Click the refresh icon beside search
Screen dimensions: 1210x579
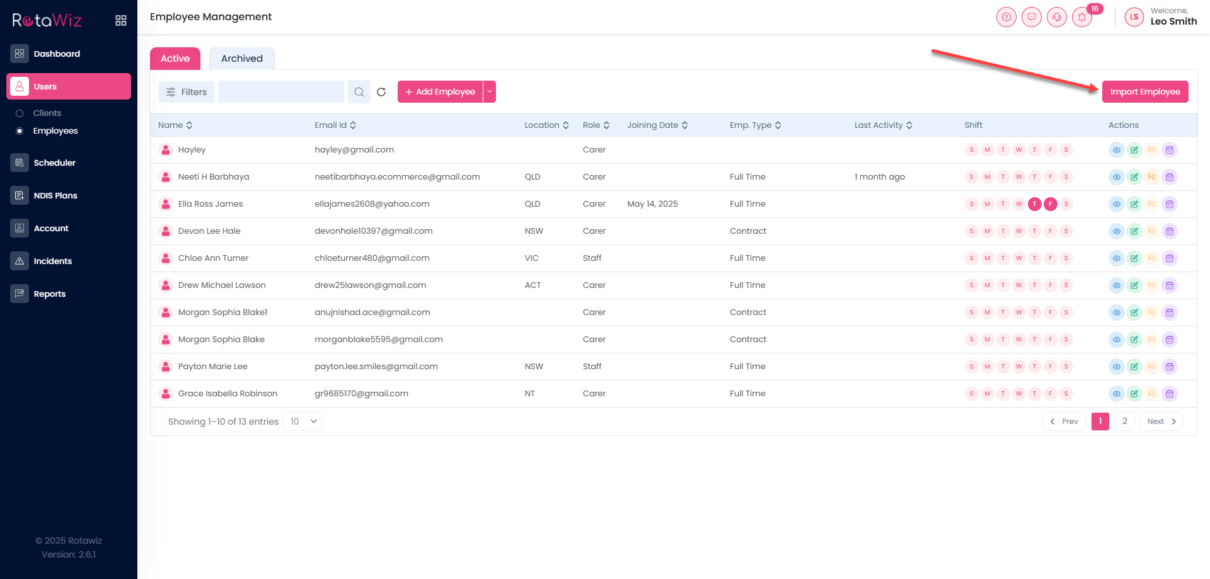(x=381, y=92)
